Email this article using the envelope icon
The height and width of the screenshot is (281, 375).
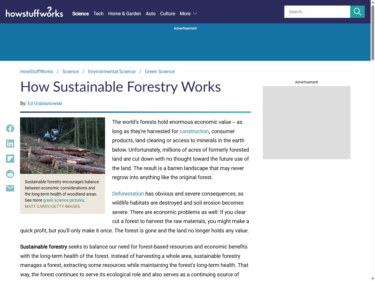click(10, 188)
